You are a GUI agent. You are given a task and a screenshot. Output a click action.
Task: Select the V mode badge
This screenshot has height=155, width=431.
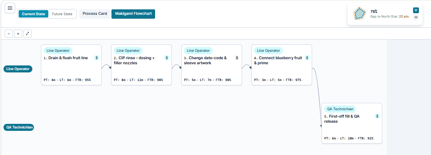[416, 11]
